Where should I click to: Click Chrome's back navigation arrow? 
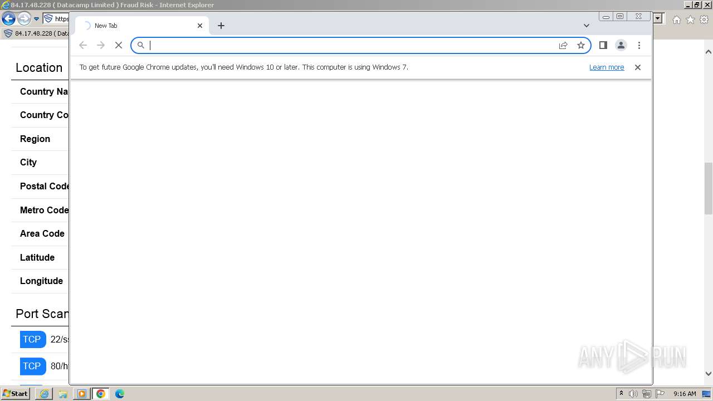point(83,45)
